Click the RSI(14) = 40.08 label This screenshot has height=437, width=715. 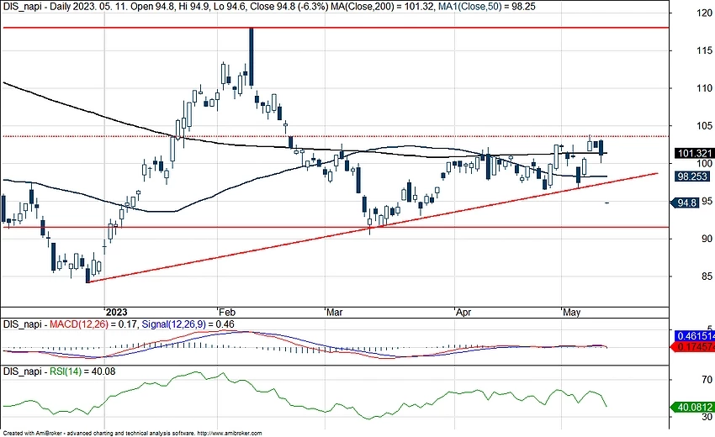coord(82,371)
